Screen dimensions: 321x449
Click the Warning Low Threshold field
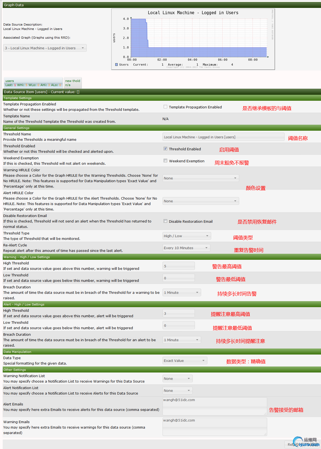(x=179, y=278)
